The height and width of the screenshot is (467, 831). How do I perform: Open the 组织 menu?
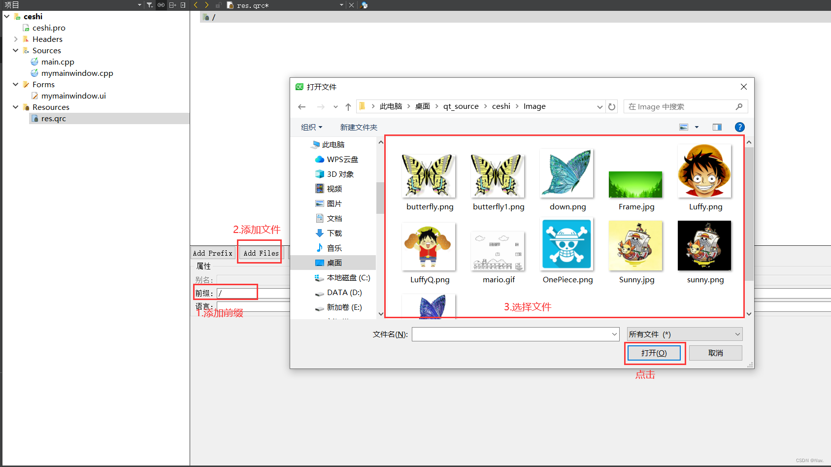coord(311,127)
